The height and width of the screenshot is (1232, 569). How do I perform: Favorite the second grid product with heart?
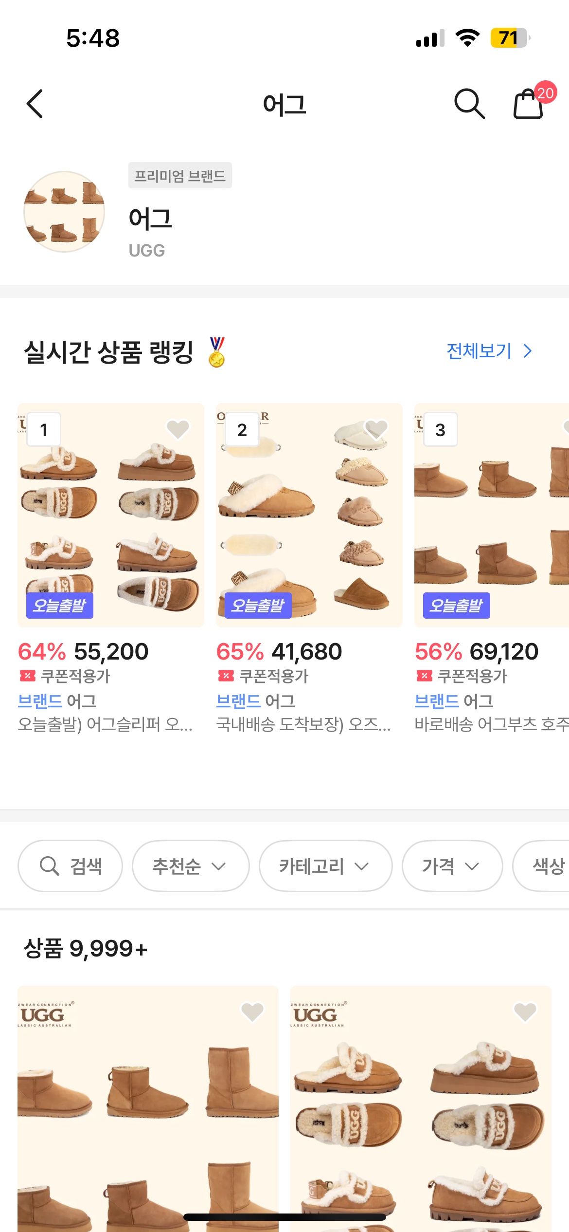point(525,1012)
